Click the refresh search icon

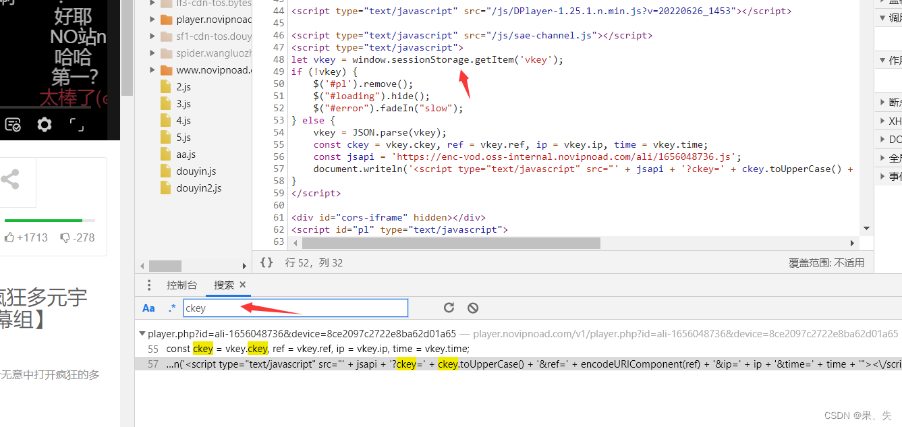coord(449,308)
